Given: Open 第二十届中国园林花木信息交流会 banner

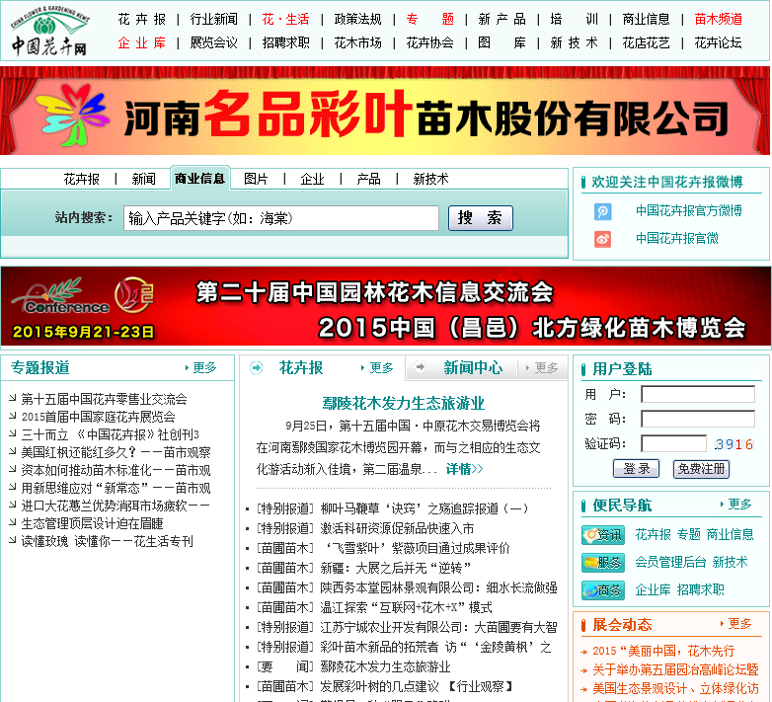Looking at the screenshot, I should tap(386, 306).
